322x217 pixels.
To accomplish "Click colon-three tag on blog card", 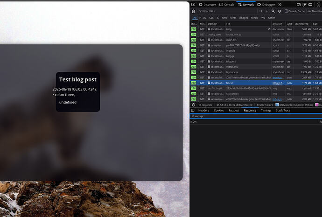I will pyautogui.click(x=65, y=95).
